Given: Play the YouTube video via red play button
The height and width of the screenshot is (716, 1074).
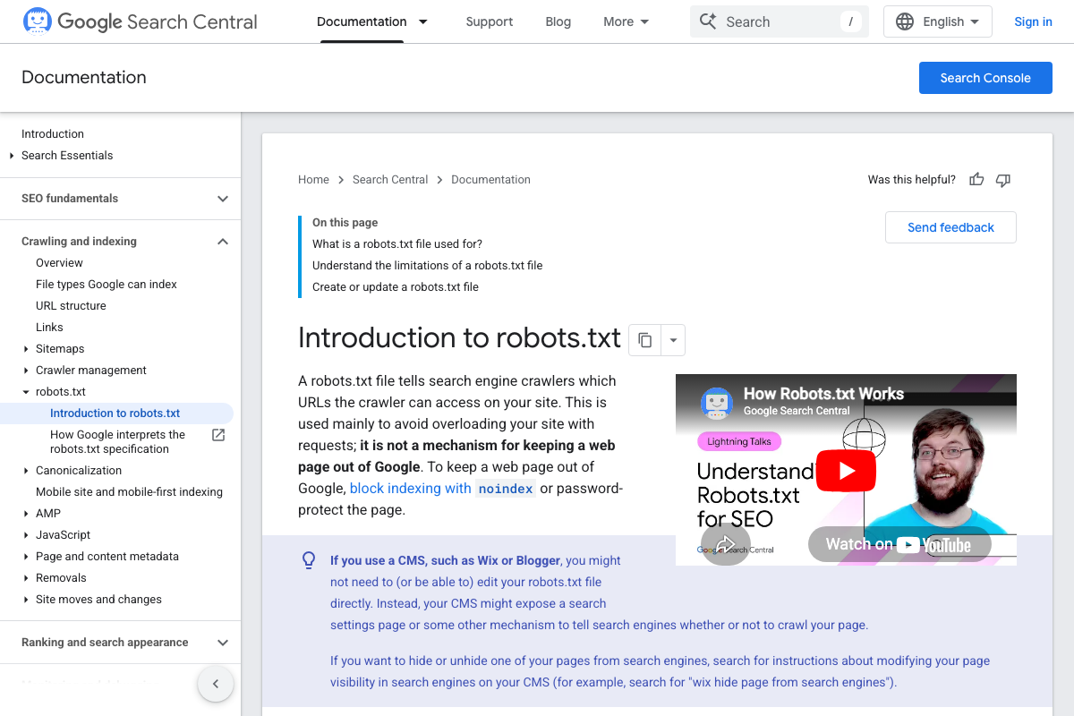Looking at the screenshot, I should pyautogui.click(x=846, y=470).
